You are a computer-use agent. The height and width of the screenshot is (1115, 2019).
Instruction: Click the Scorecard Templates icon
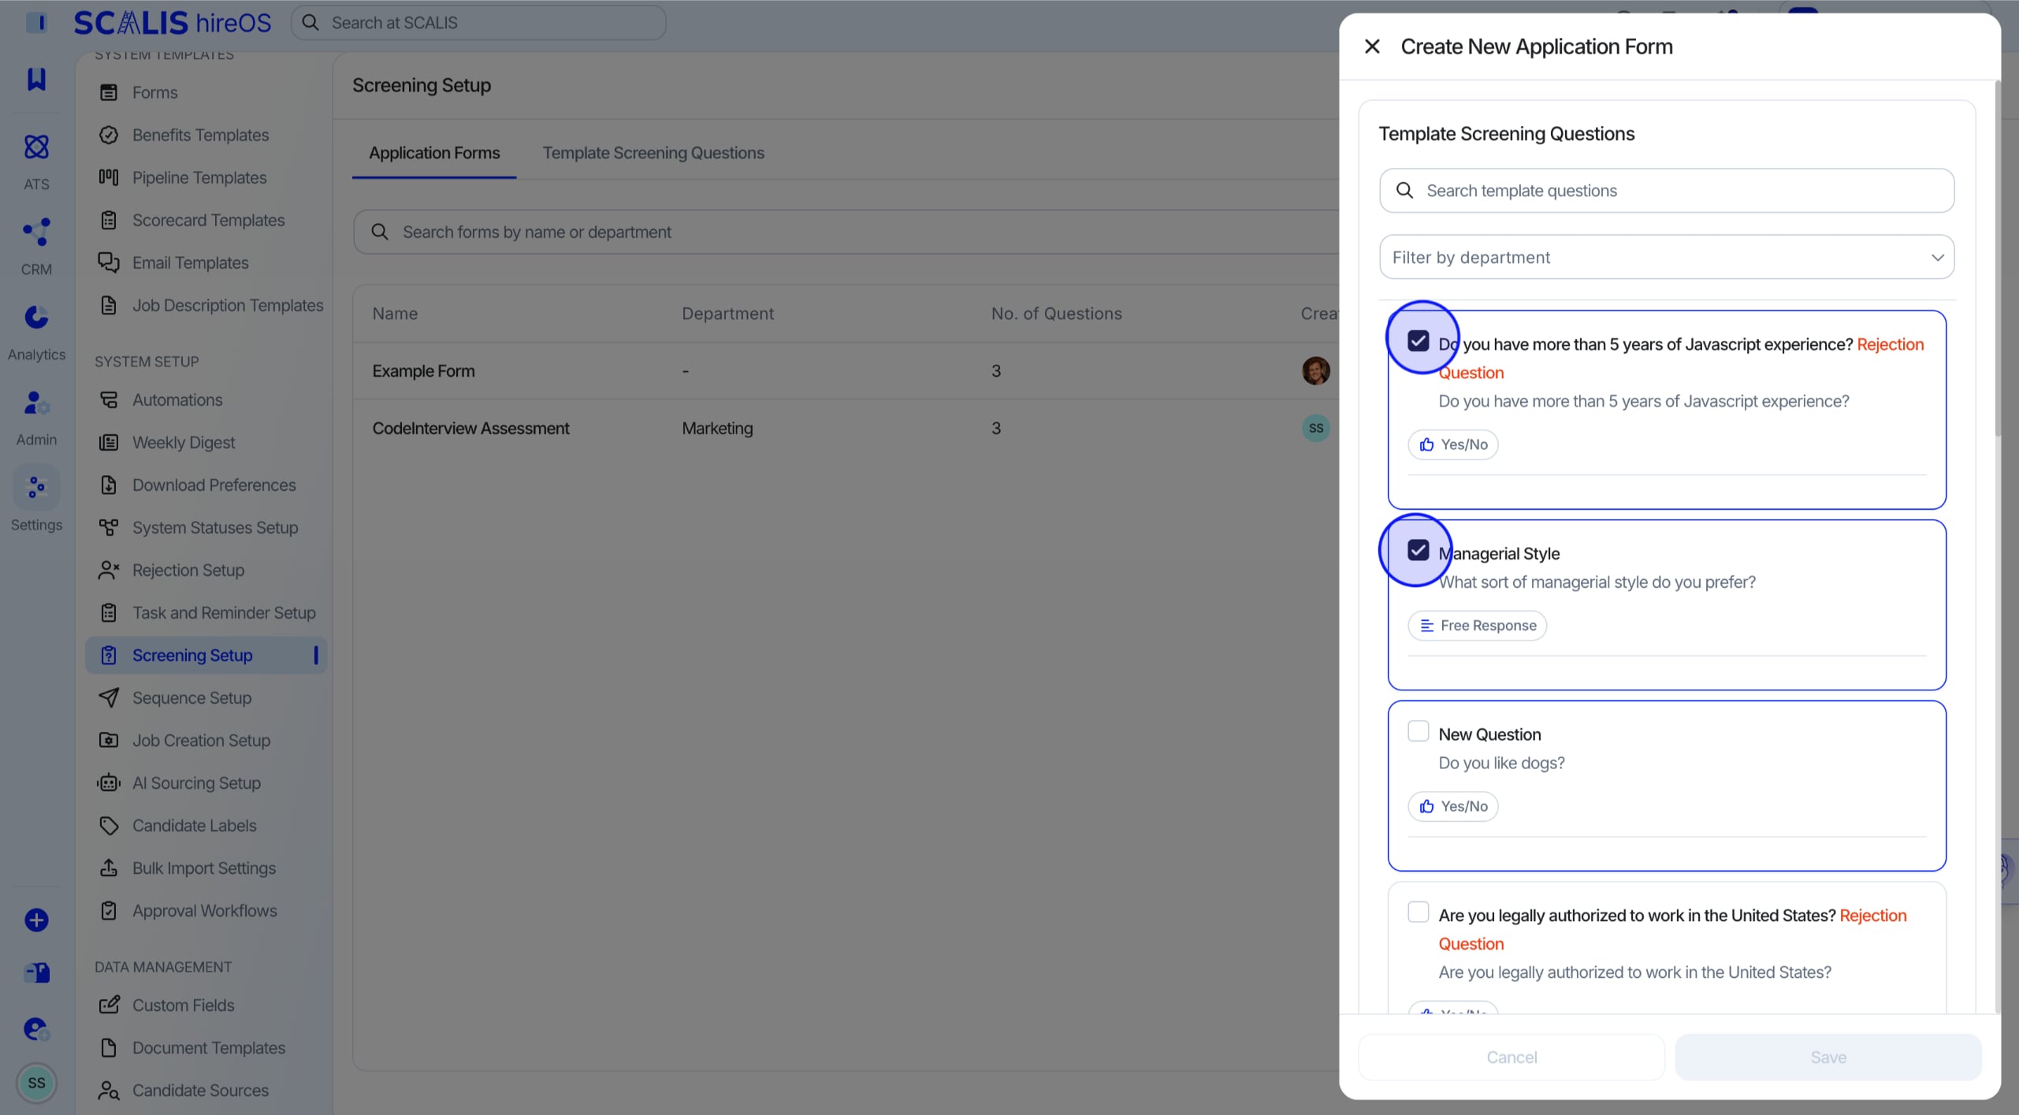tap(109, 220)
